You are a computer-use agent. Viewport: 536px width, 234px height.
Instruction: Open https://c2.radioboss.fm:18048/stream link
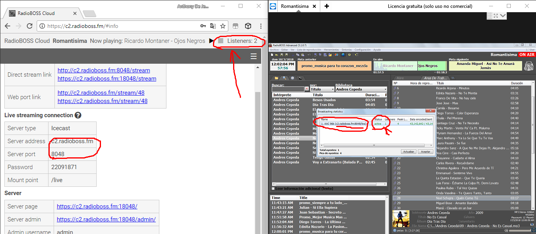coord(107,79)
